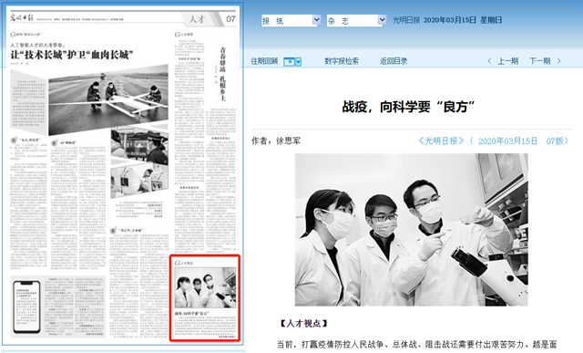Open the 青春驿站 扎根乡土 column article
Viewport: 583px width, 353px height.
pyautogui.click(x=222, y=73)
